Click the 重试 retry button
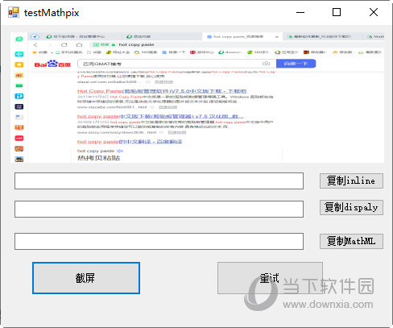Image resolution: width=393 pixels, height=328 pixels. click(x=270, y=278)
